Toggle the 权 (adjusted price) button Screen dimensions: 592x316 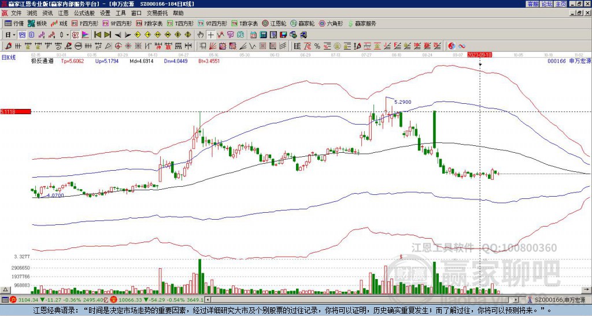[x=75, y=35]
